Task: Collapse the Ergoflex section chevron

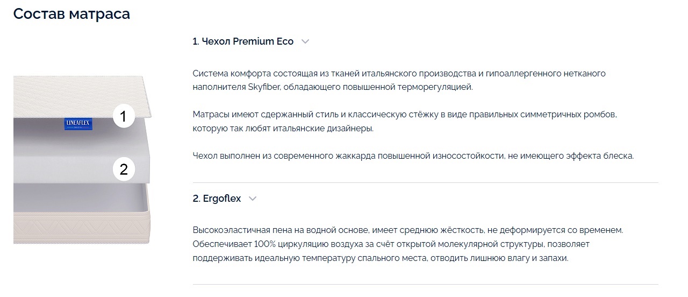Action: coord(253,199)
